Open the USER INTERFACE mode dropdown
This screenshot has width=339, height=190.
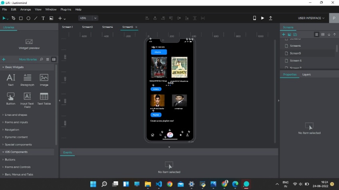(311, 18)
